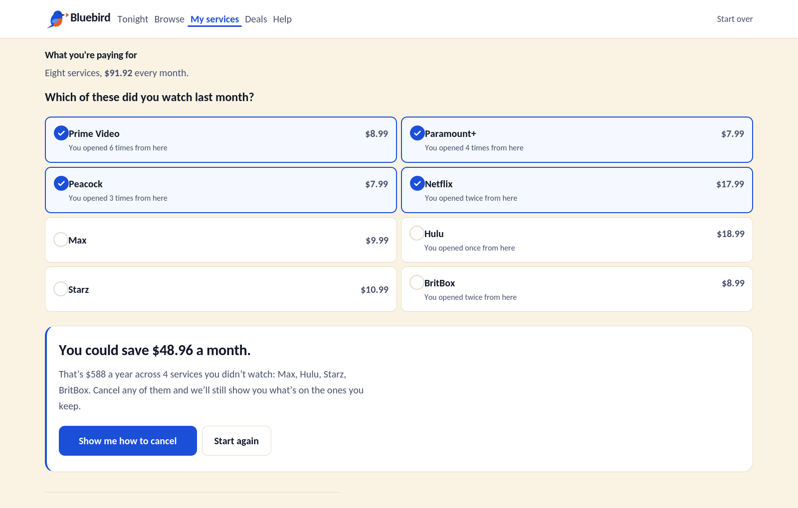The width and height of the screenshot is (798, 508).
Task: Uncheck the Prime Video checkmark
Action: coord(61,133)
